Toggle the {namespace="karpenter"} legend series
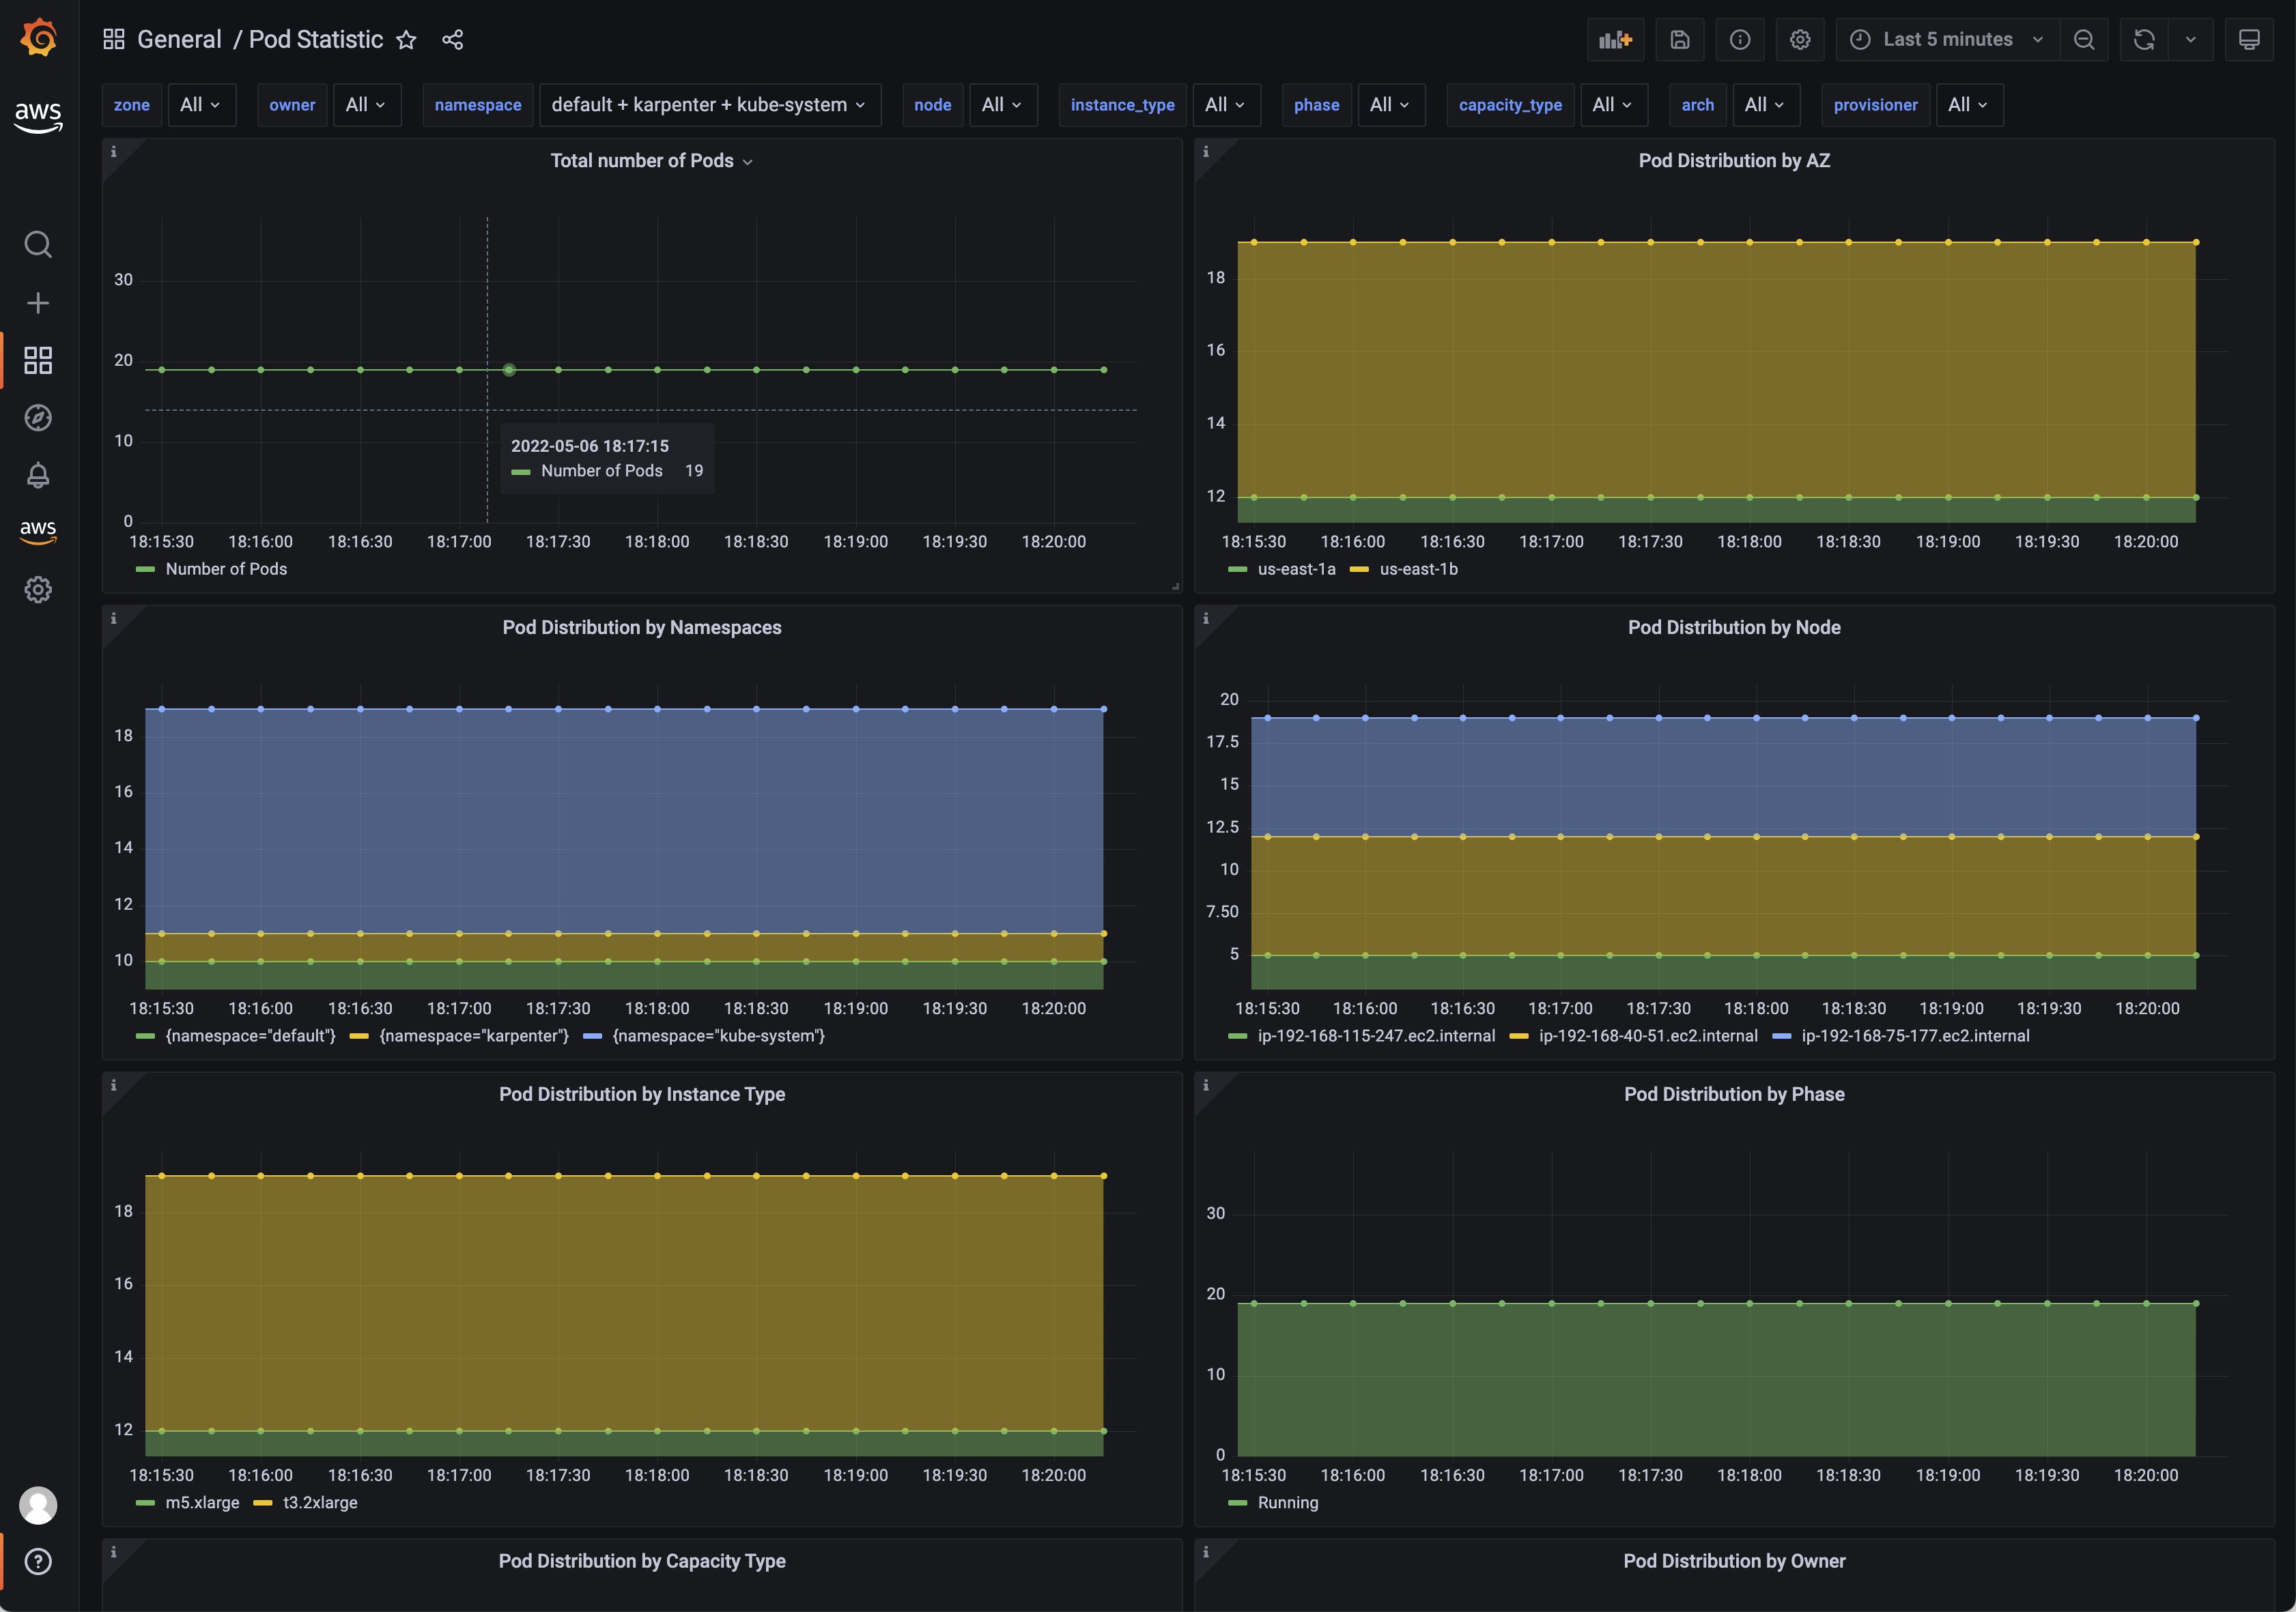2296x1612 pixels. [x=473, y=1035]
